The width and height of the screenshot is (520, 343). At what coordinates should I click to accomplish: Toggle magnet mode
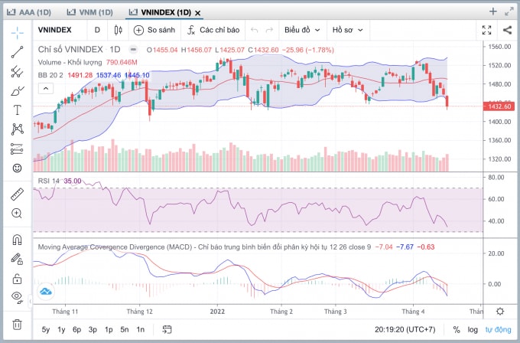(x=18, y=240)
